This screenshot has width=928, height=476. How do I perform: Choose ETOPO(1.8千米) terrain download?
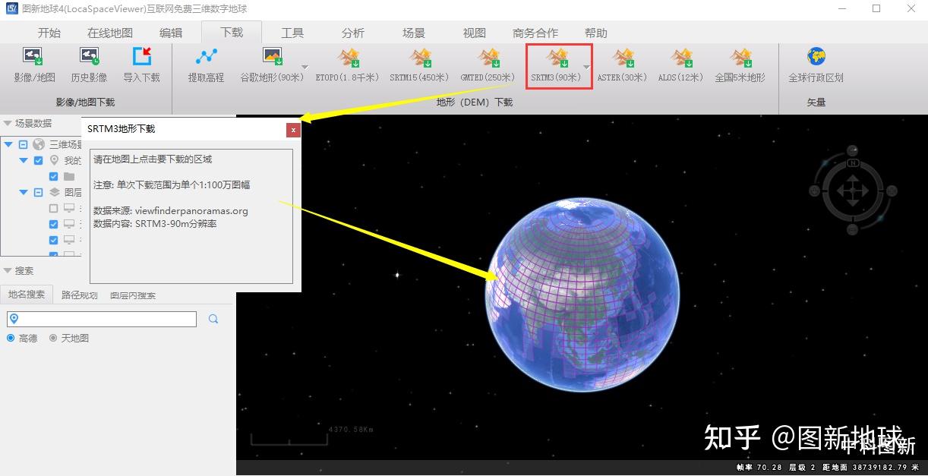349,65
